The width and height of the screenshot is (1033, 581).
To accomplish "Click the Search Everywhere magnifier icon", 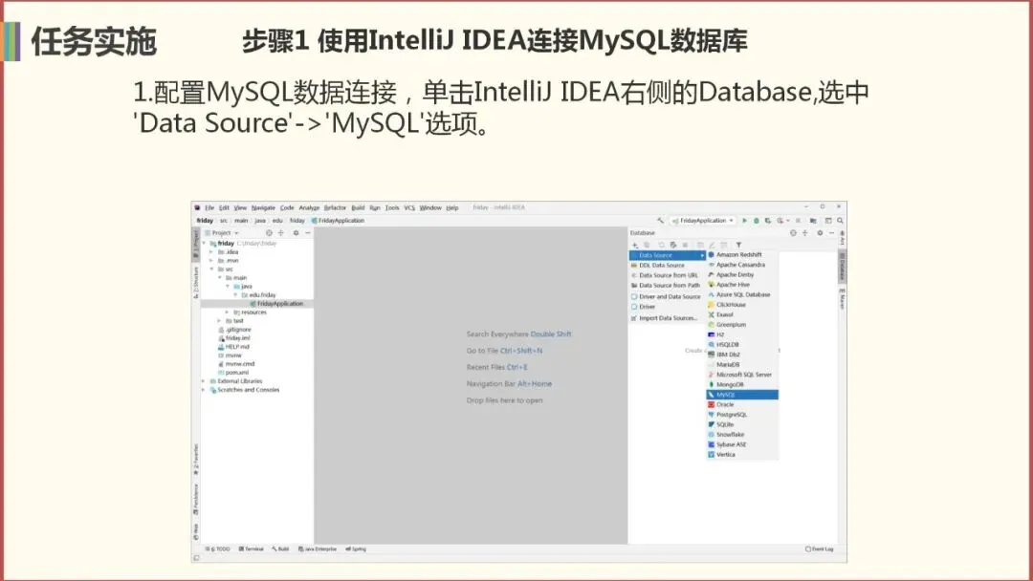I will click(x=840, y=221).
